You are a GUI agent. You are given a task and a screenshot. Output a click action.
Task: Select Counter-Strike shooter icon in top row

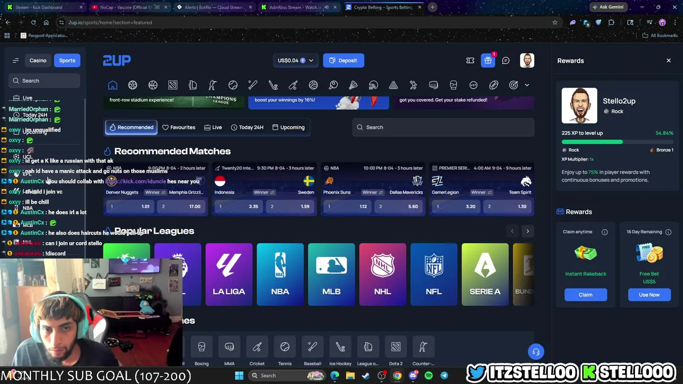coord(212,85)
